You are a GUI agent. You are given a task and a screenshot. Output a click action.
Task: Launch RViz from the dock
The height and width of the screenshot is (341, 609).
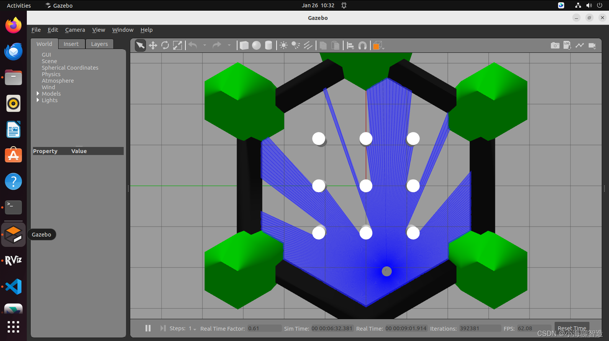point(13,260)
